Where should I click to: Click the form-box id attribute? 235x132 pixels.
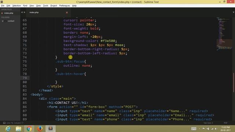tap(93, 107)
